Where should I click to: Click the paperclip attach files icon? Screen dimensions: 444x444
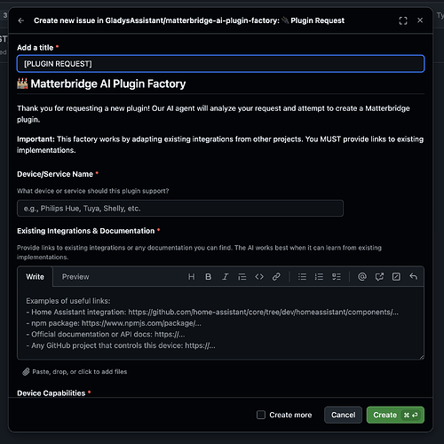[x=26, y=372]
